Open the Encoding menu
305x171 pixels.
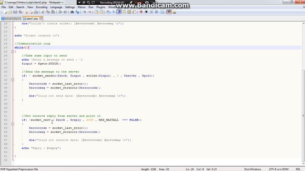(x=41, y=7)
